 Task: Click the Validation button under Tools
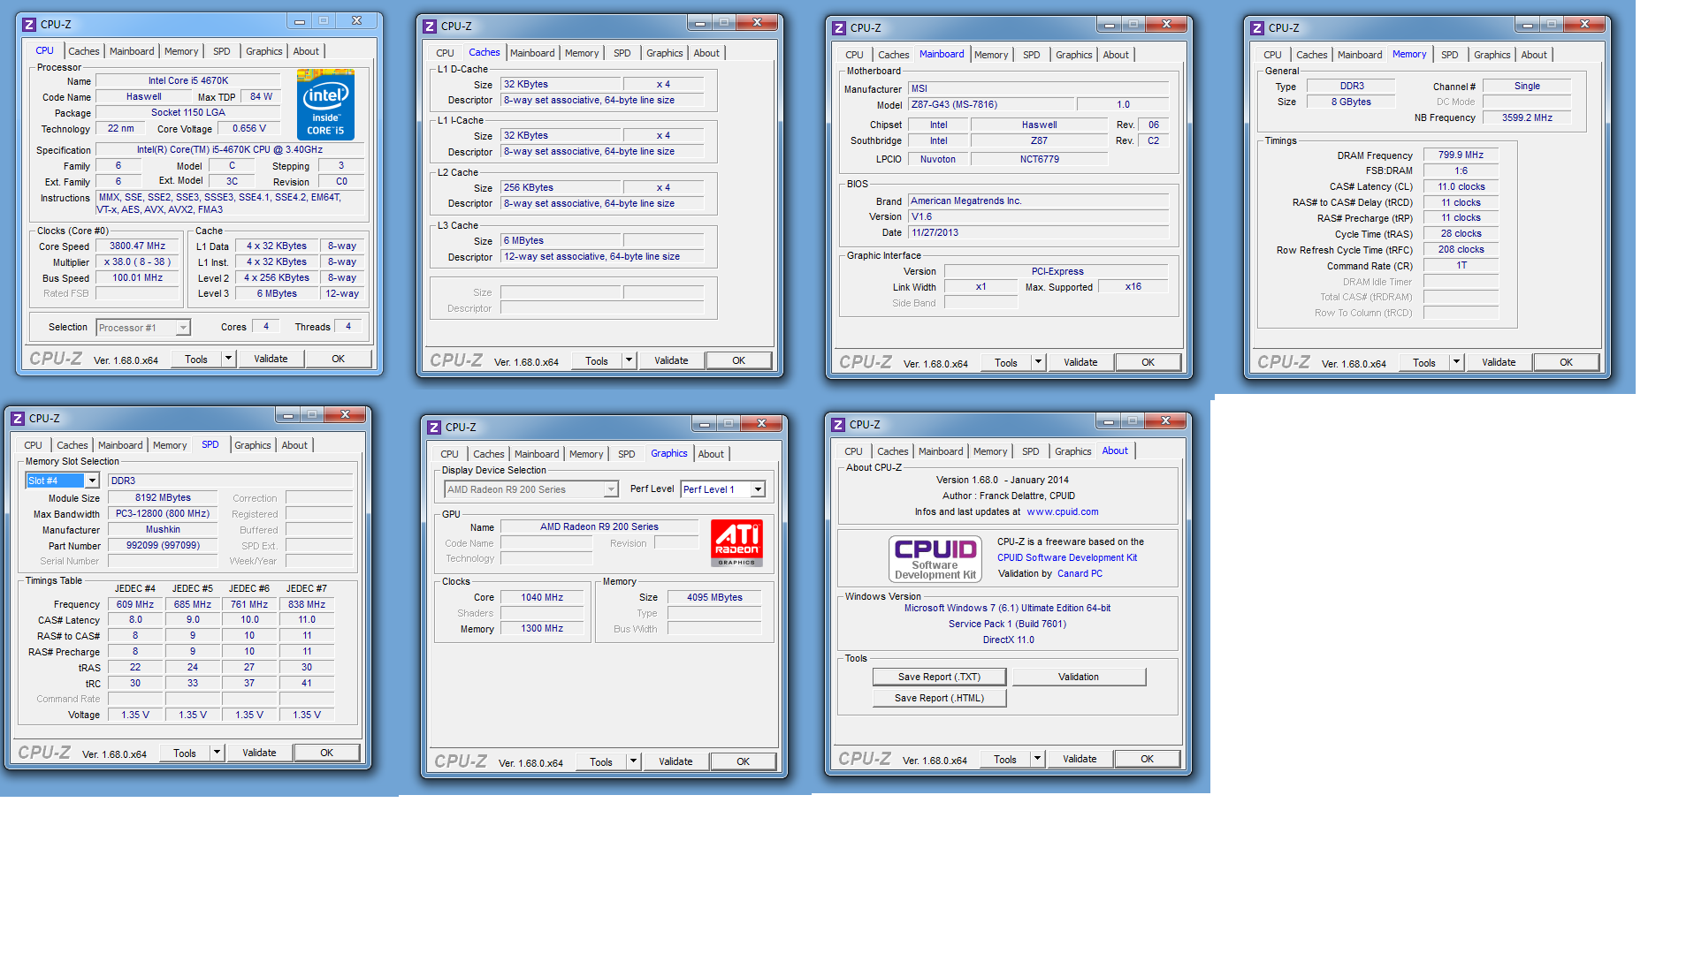pos(1079,678)
